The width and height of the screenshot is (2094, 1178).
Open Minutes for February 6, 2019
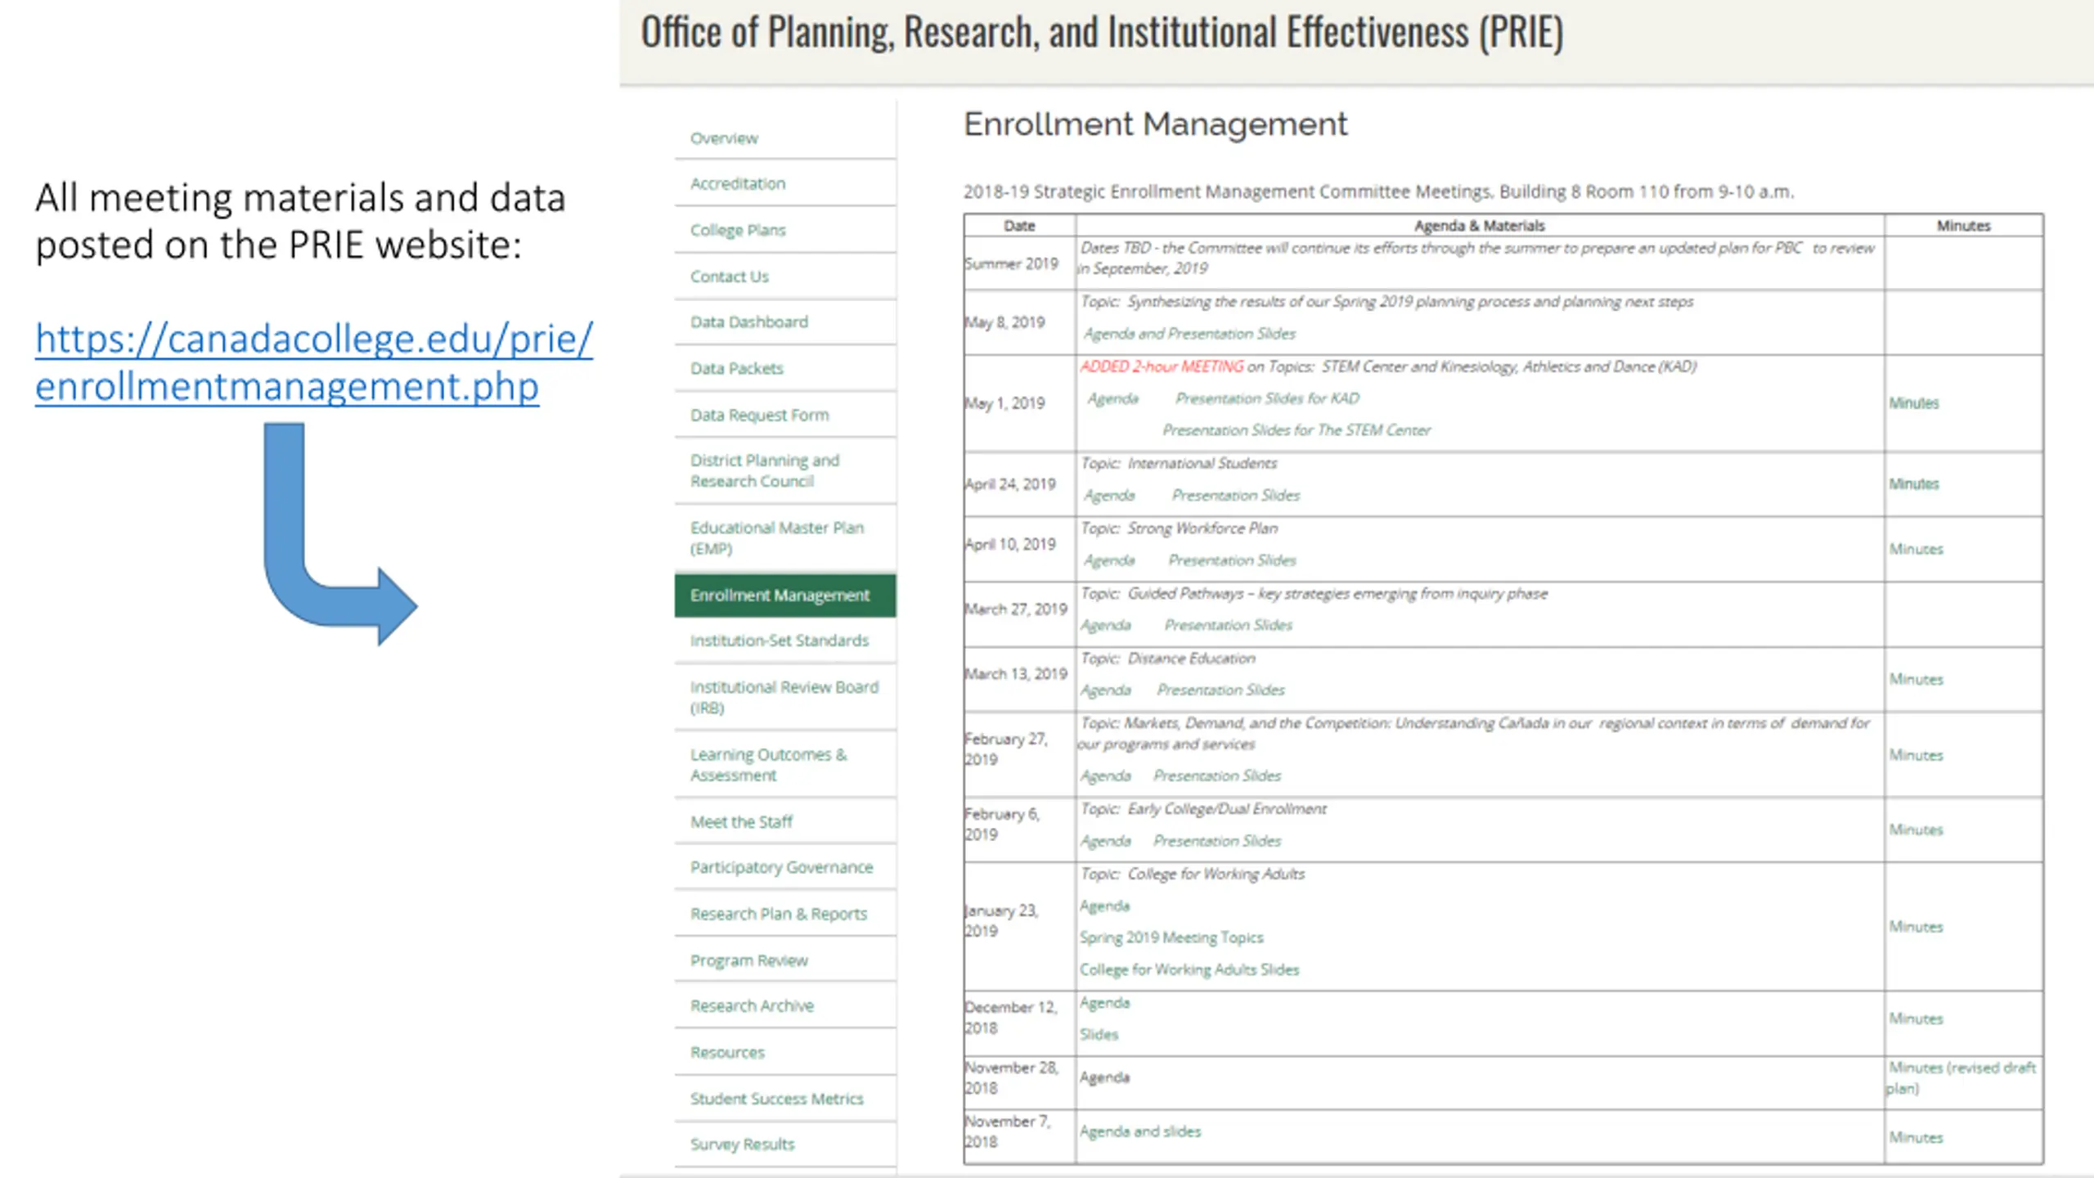(x=1916, y=830)
